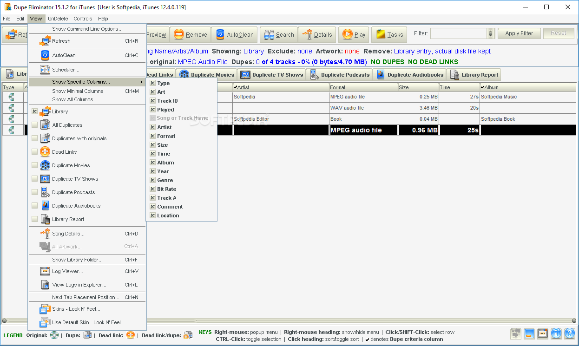Click the log window icon in bottom bar

(x=543, y=333)
